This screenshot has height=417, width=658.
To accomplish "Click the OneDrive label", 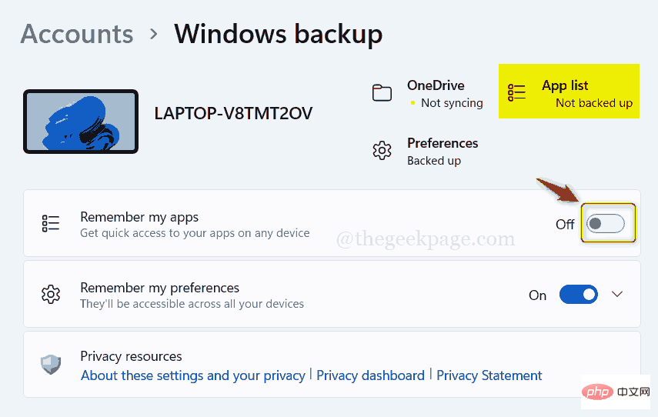I will click(x=436, y=85).
